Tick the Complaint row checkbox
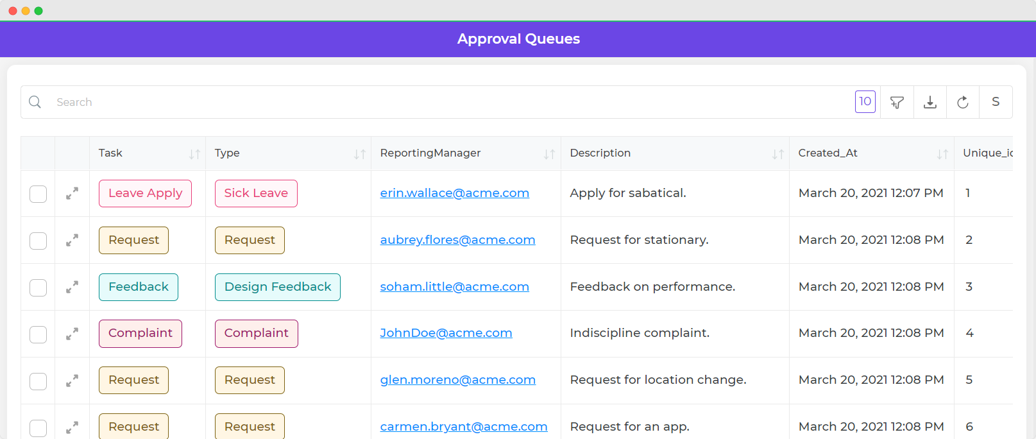Screen dimensions: 1036x439 pyautogui.click(x=38, y=334)
